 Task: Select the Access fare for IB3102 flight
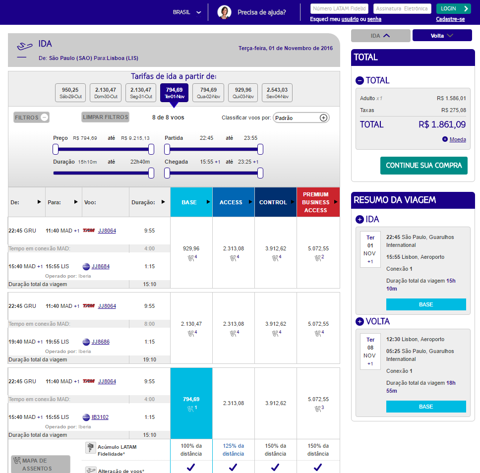pos(234,403)
